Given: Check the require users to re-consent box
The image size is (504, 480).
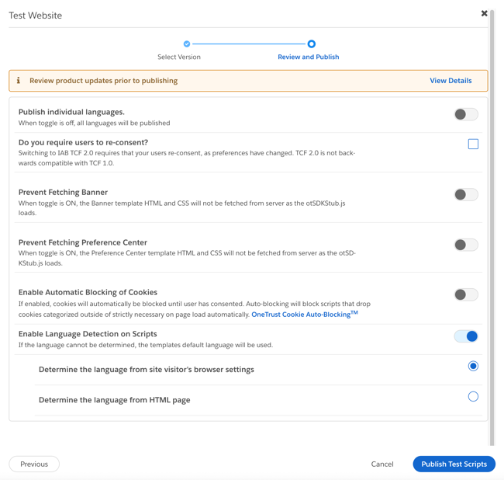Looking at the screenshot, I should click(x=473, y=144).
